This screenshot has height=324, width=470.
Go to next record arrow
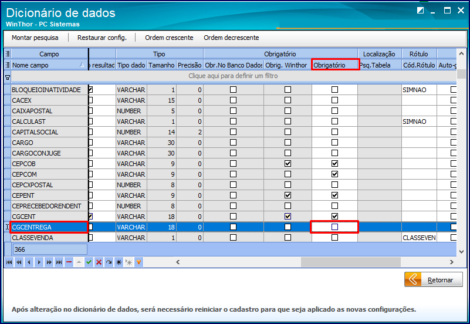click(x=39, y=262)
